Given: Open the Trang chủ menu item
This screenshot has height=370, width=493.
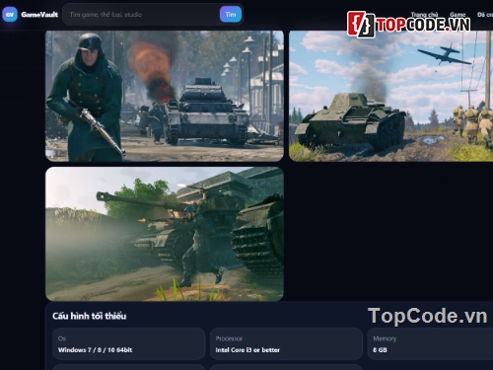Looking at the screenshot, I should point(424,15).
